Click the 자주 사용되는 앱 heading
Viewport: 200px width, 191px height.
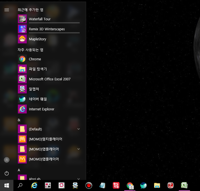click(x=30, y=50)
